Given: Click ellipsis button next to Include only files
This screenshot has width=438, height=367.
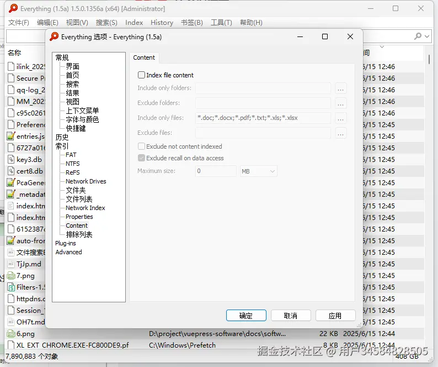Looking at the screenshot, I should pyautogui.click(x=340, y=118).
